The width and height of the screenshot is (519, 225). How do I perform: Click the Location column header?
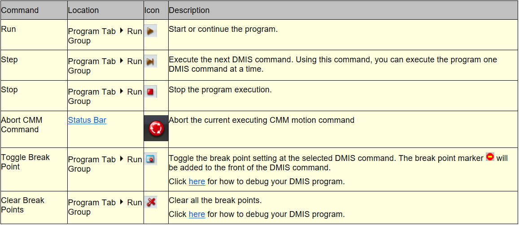(105, 10)
